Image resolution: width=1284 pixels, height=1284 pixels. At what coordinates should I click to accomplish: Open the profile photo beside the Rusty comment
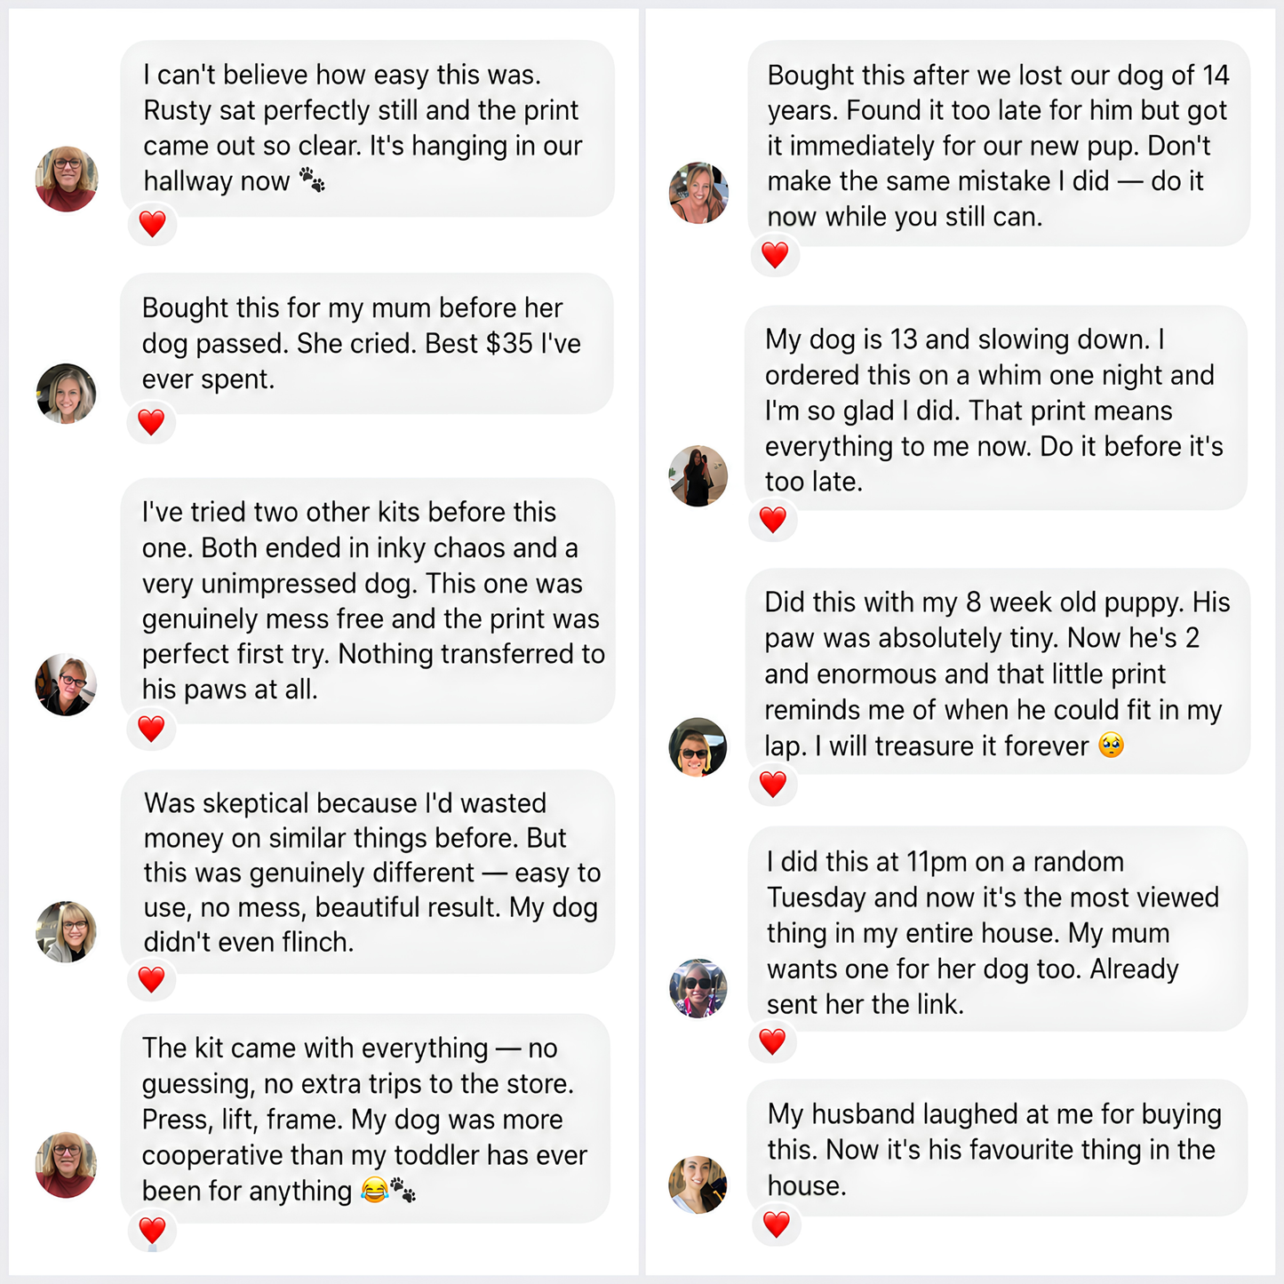point(67,179)
